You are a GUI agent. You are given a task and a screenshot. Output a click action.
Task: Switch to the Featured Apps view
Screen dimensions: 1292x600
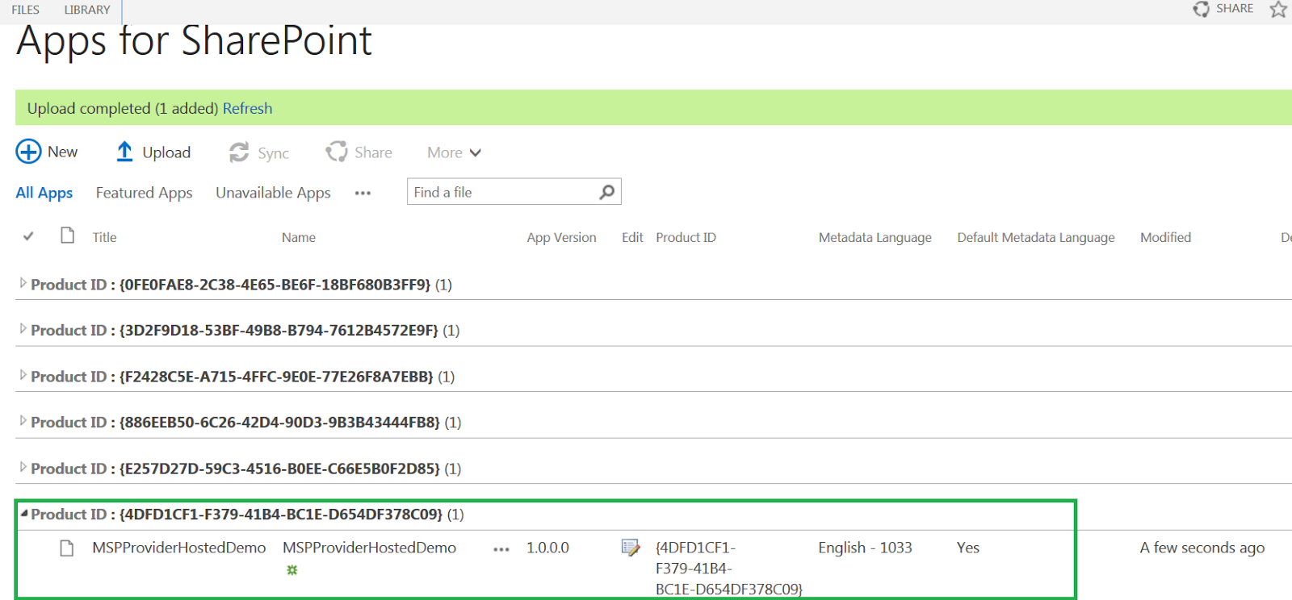[x=144, y=193]
